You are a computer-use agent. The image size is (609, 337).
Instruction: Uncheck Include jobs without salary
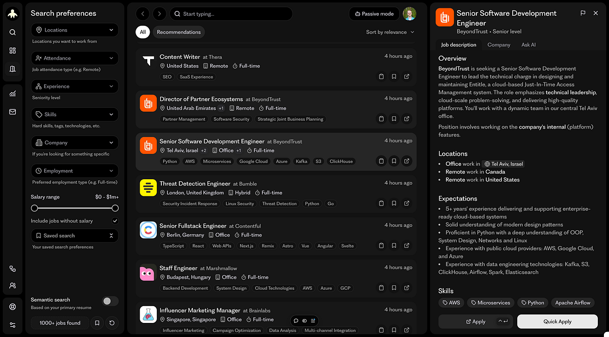115,221
